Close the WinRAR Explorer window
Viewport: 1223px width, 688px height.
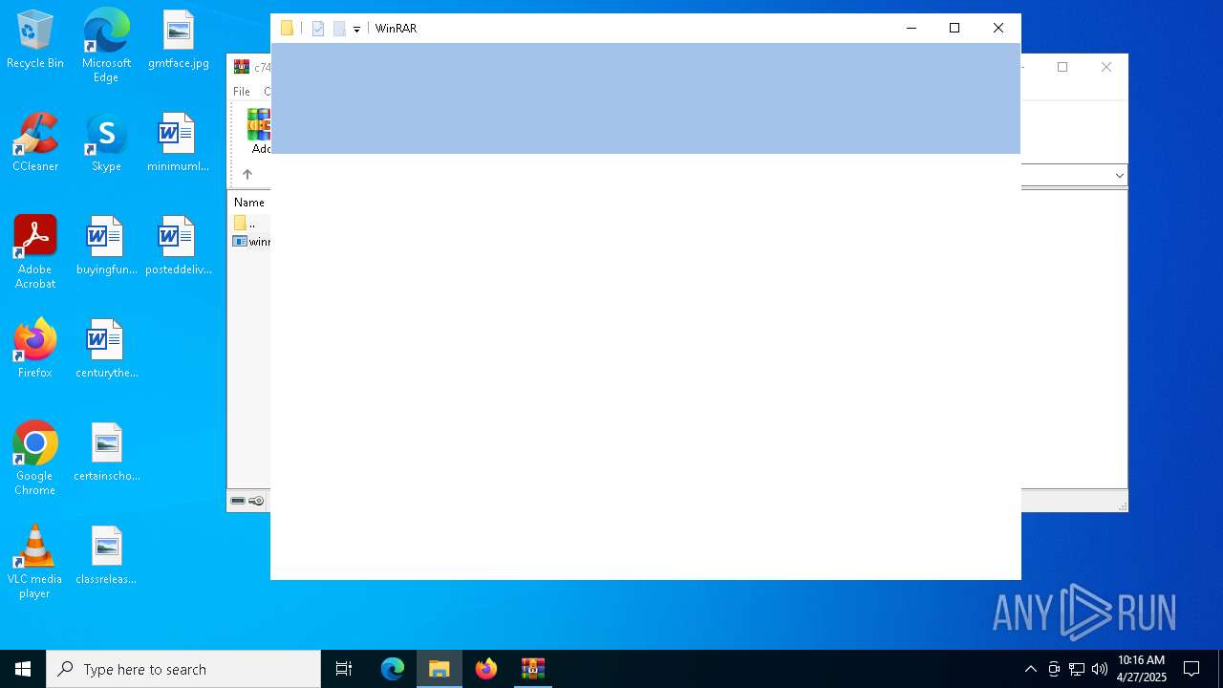[x=998, y=29]
